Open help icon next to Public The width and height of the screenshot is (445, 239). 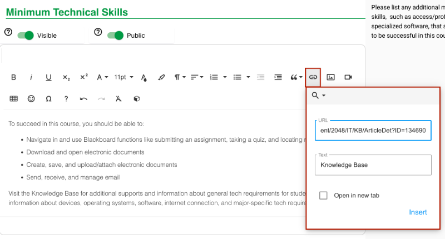point(98,32)
